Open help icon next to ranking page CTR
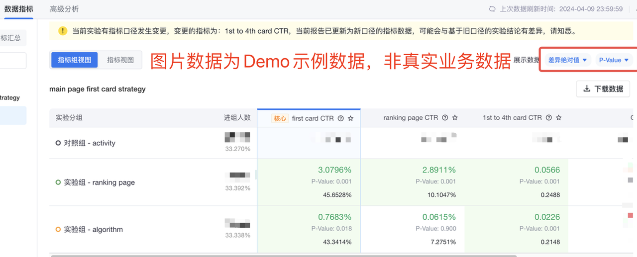Image resolution: width=637 pixels, height=257 pixels. 445,118
